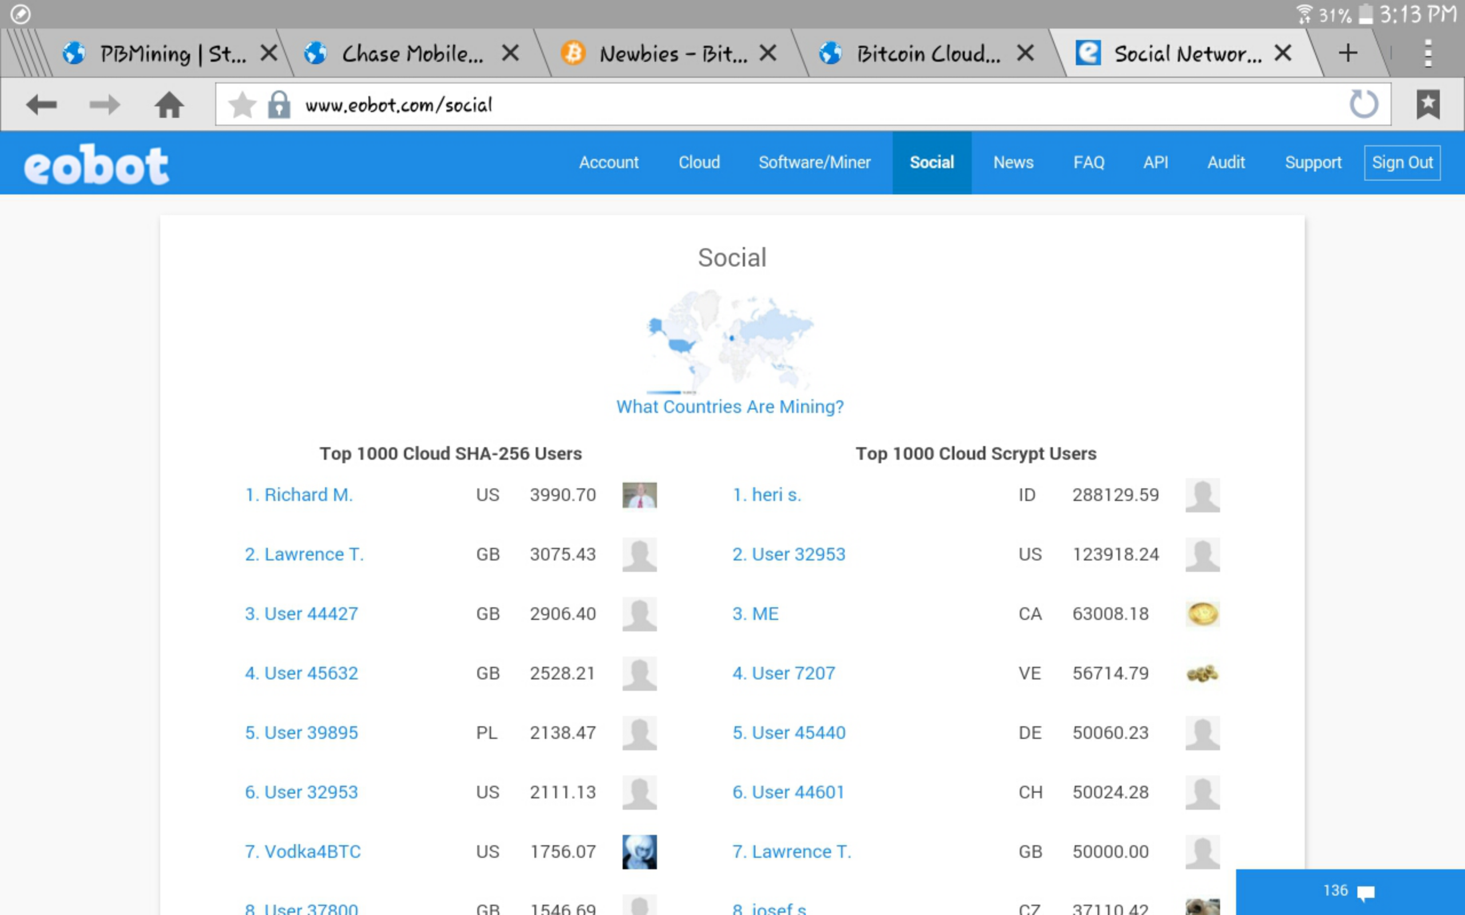Switch to the Newbies Bitcoin tab
The image size is (1465, 915).
[x=660, y=53]
